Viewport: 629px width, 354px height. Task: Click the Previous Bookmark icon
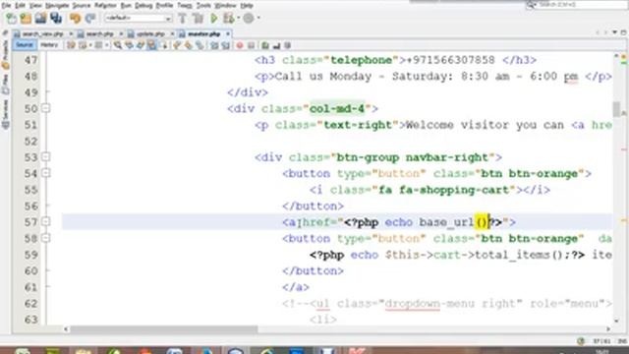point(177,45)
